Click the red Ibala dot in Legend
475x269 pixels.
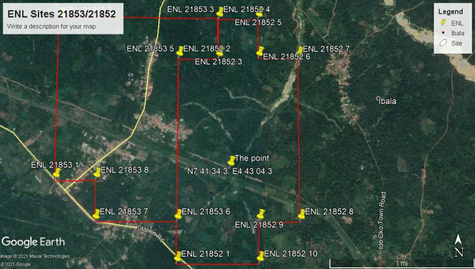443,33
